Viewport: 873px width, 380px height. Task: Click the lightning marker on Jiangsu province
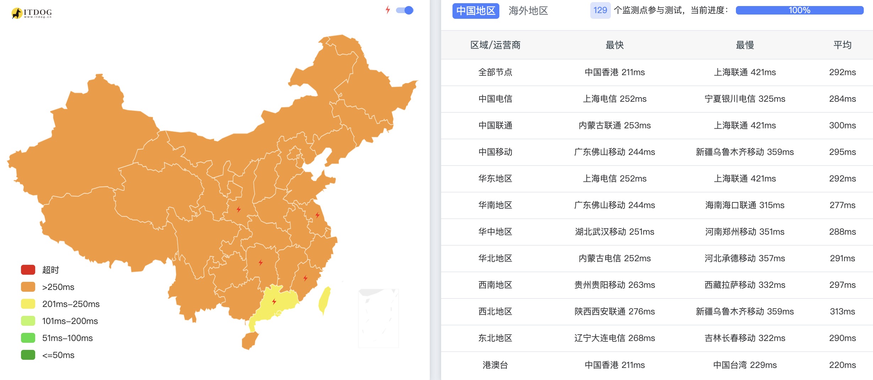tap(318, 215)
